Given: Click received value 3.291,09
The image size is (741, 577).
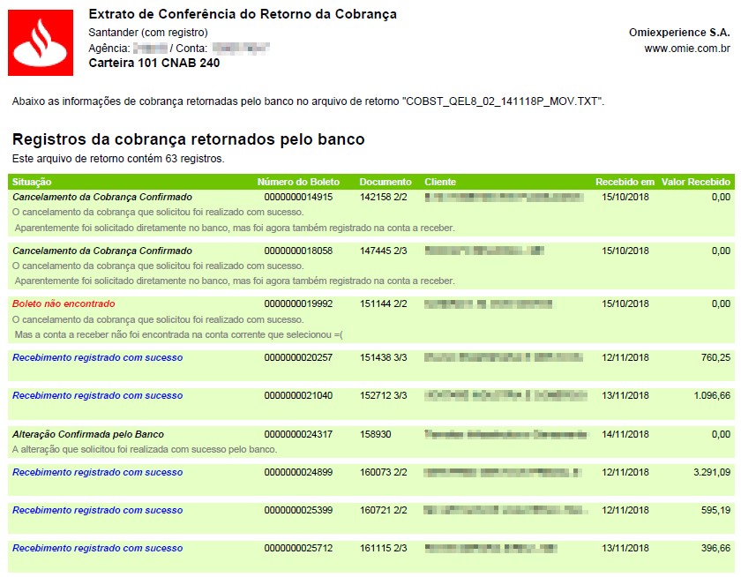Looking at the screenshot, I should [x=712, y=472].
